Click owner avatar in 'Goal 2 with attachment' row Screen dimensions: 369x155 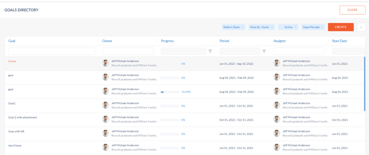click(x=106, y=119)
